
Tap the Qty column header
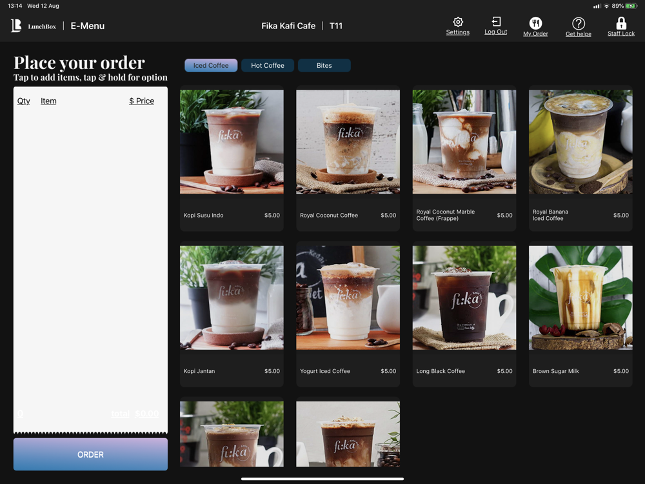(23, 101)
